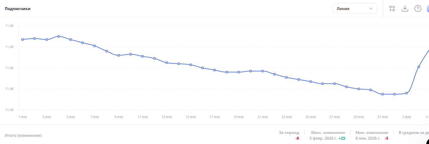
Task: Select the 1 янв data point on chart
Action: [x=22, y=40]
